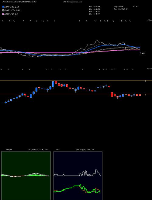Viewport: 152px width, 200px height.
Task: Click the 'Pre C: 1.89' close value
Action: [95, 14]
